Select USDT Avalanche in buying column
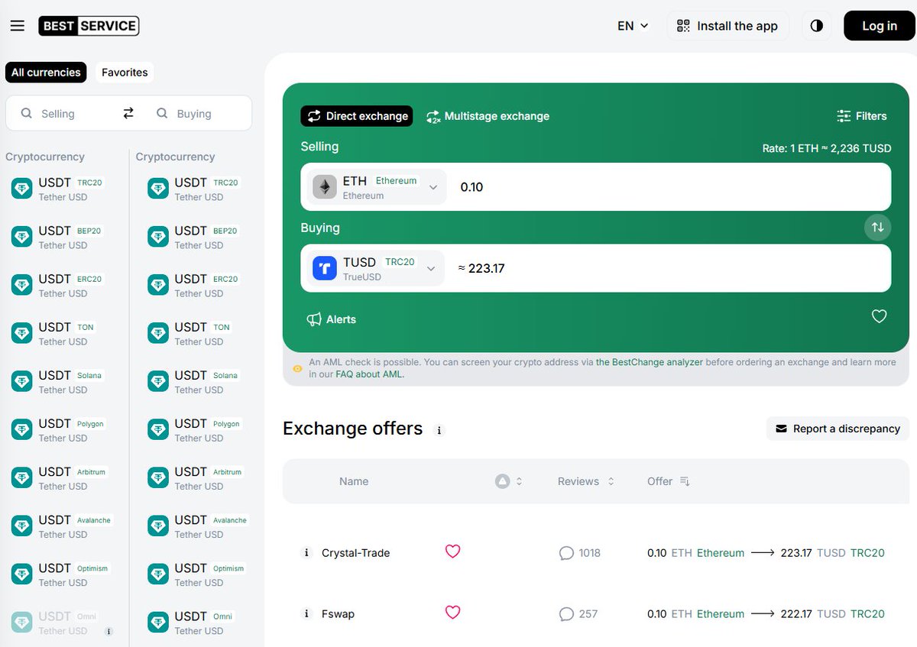The width and height of the screenshot is (917, 647). click(199, 526)
